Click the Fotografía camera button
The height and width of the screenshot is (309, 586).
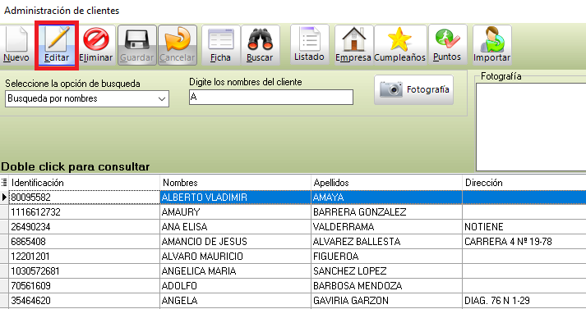pyautogui.click(x=413, y=90)
